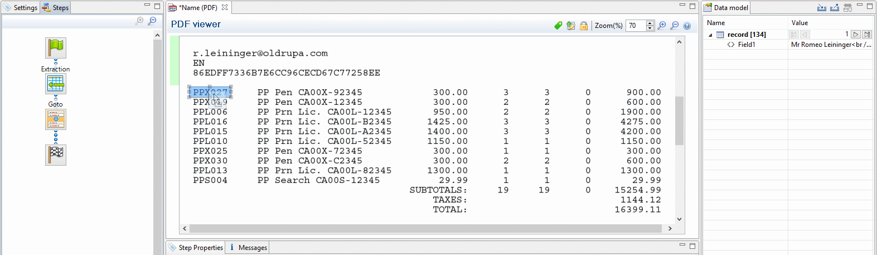
Task: Select the Goto step icon
Action: [56, 119]
